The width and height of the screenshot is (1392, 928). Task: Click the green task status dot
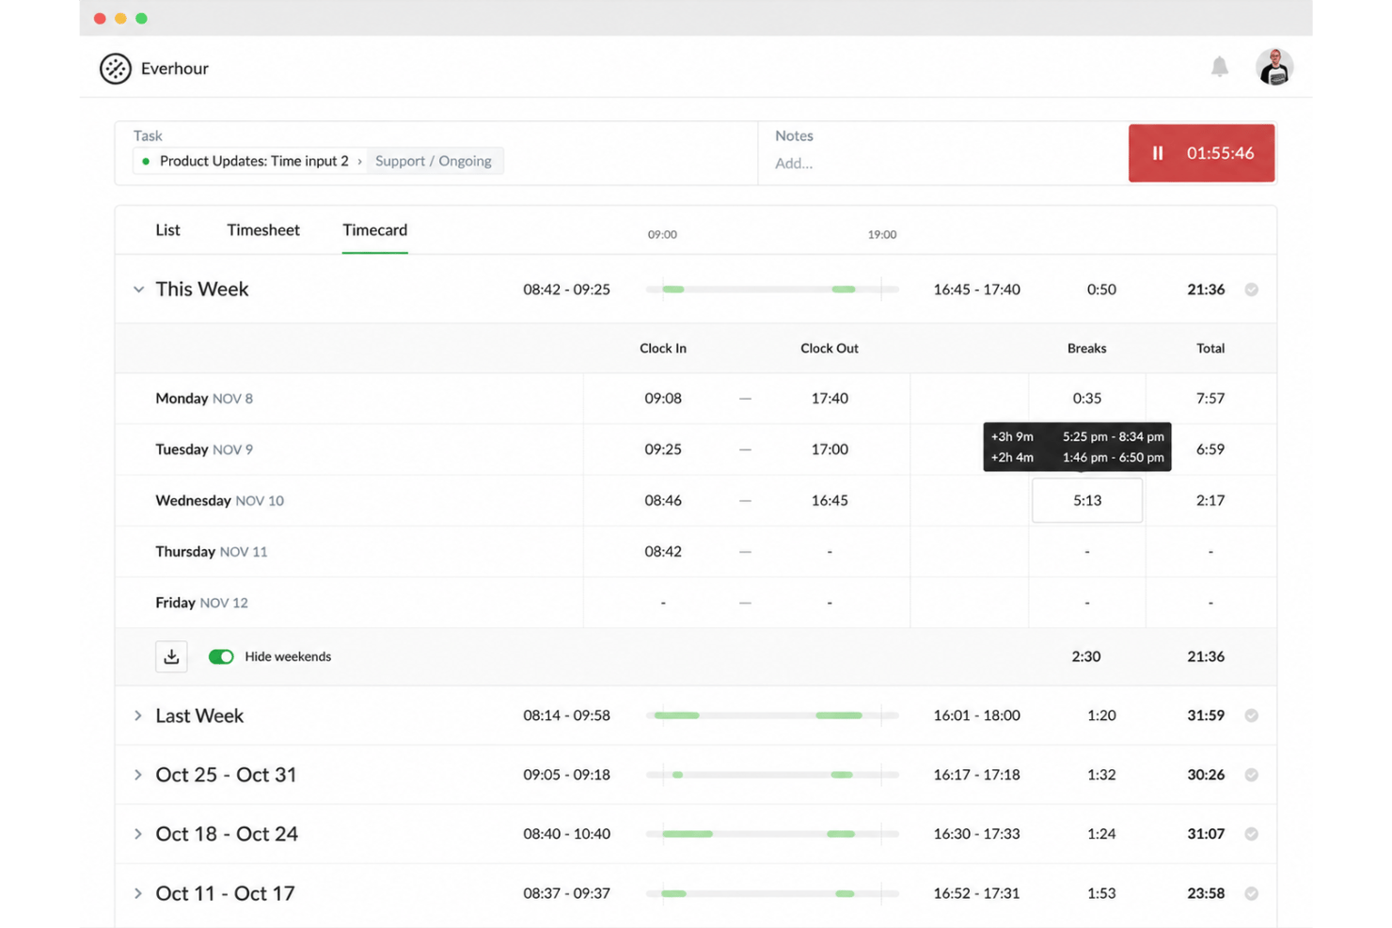coord(146,162)
